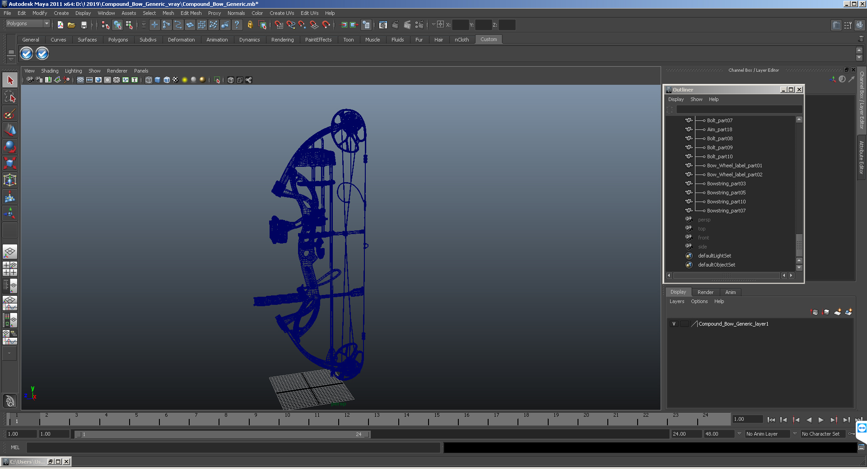Open the Shading viewport menu
This screenshot has height=469, width=867.
click(50, 71)
